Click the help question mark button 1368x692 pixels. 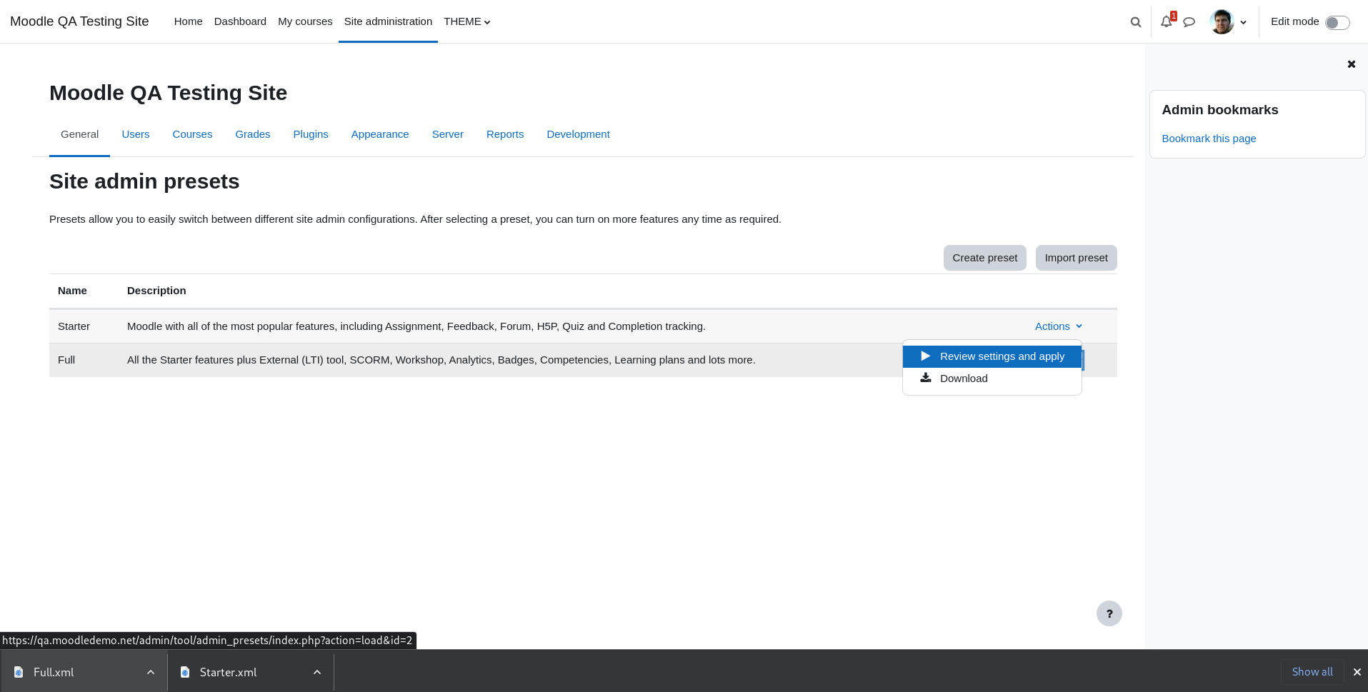(x=1109, y=613)
